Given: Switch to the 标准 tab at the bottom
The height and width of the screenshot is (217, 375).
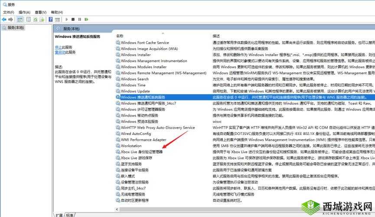Looking at the screenshot, I should click(70, 215).
